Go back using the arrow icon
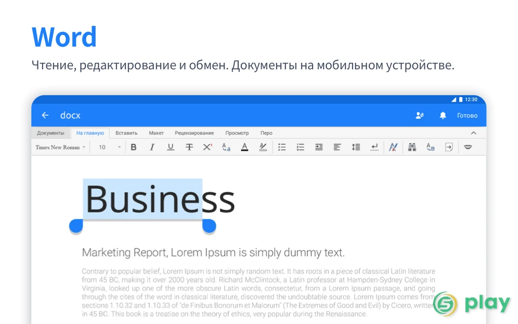The height and width of the screenshot is (324, 518). 45,115
